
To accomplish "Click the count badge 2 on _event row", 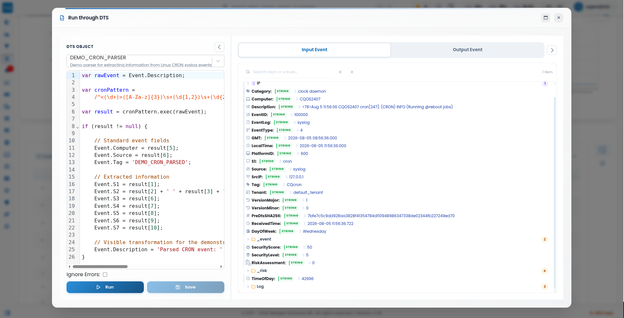I will [x=545, y=239].
